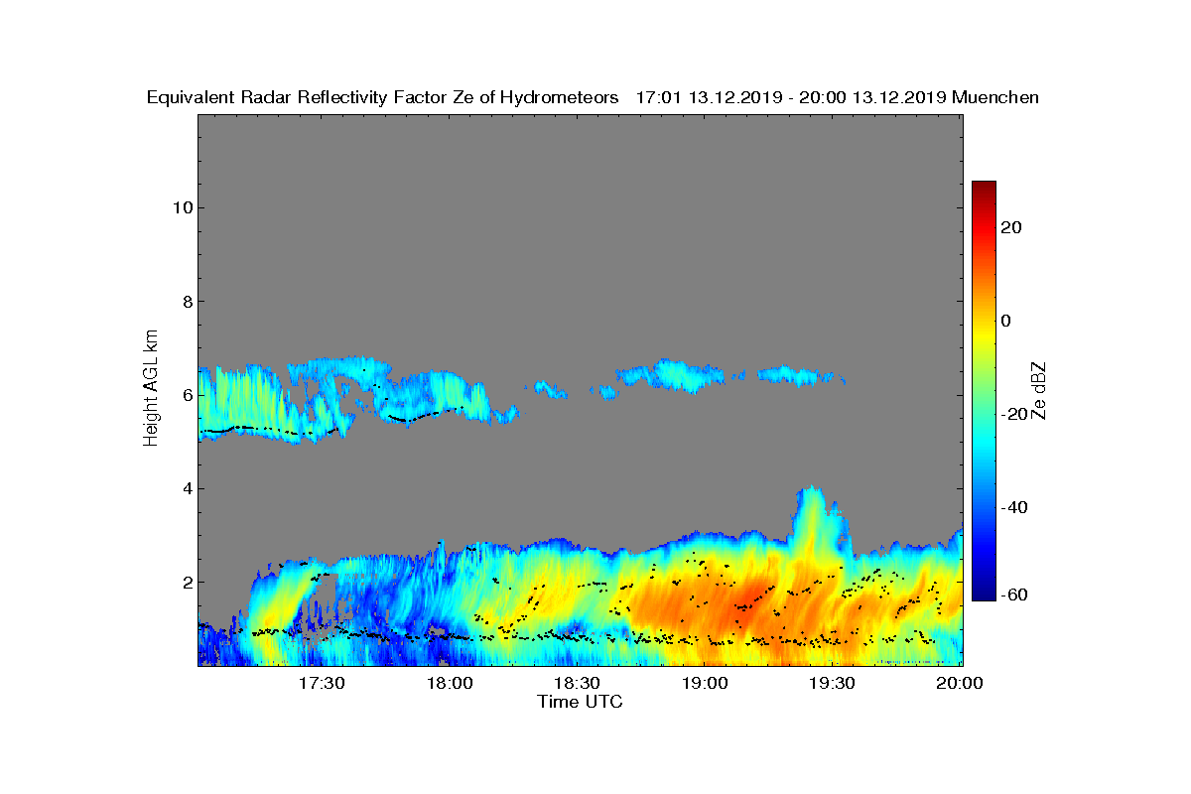
Task: Click the dark blue bottom of the colorbar
Action: click(x=984, y=593)
